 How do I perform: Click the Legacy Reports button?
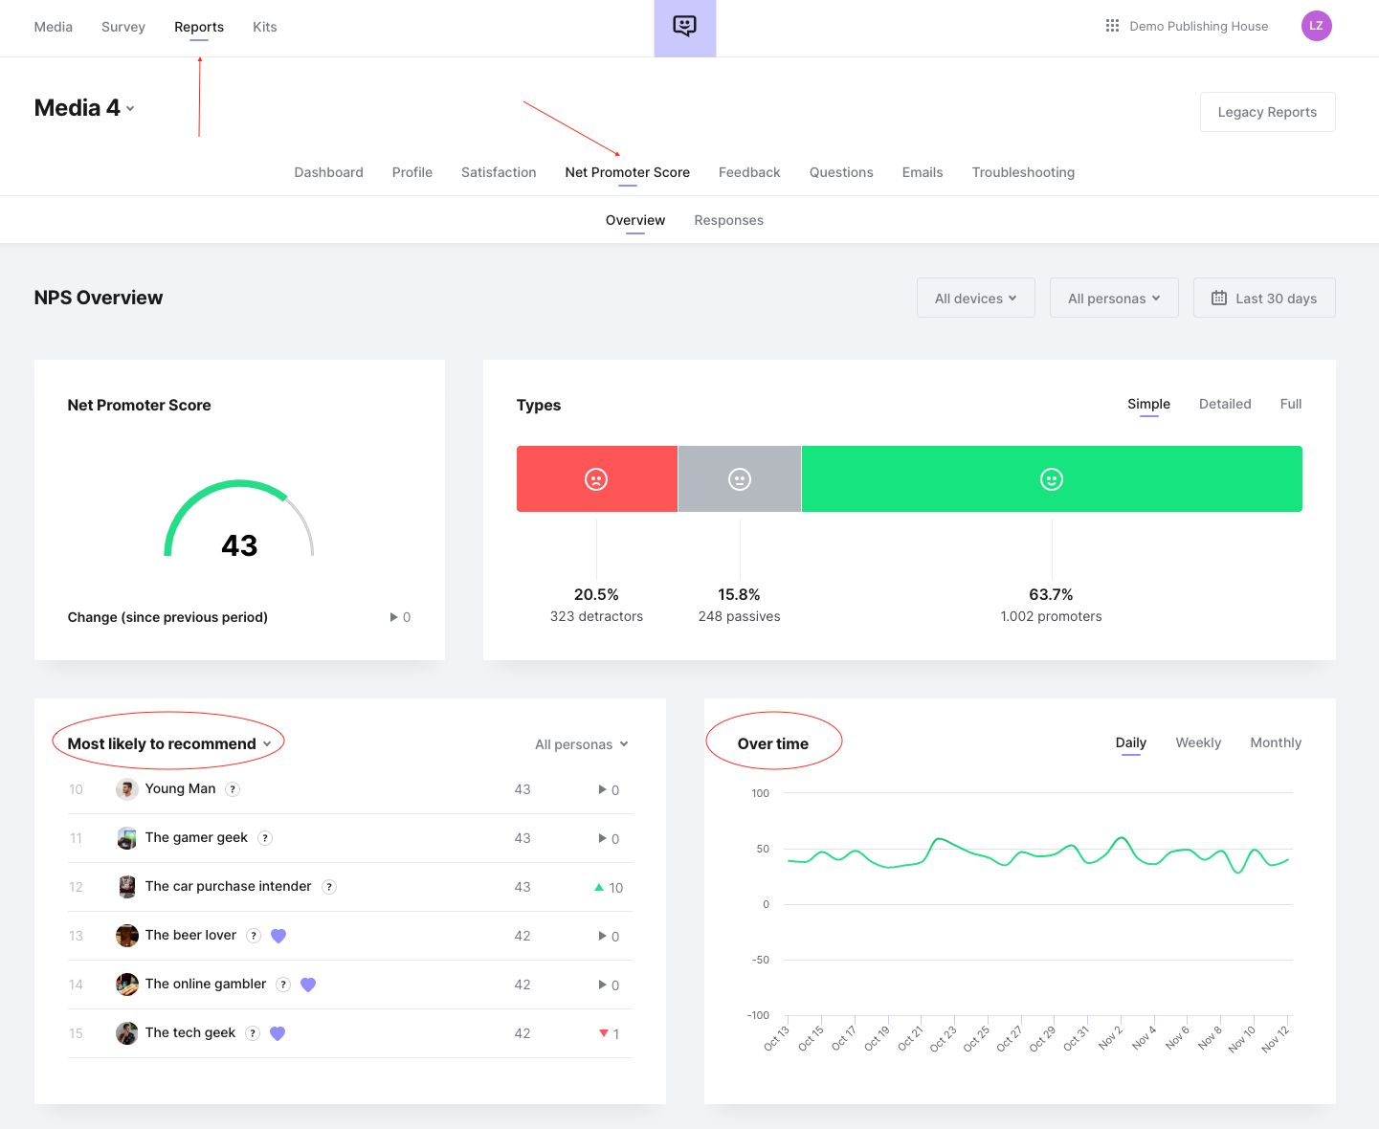click(1267, 112)
